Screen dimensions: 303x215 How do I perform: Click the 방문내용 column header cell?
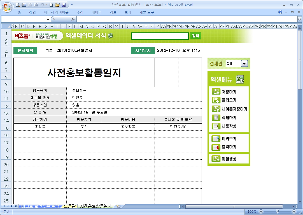128,119
